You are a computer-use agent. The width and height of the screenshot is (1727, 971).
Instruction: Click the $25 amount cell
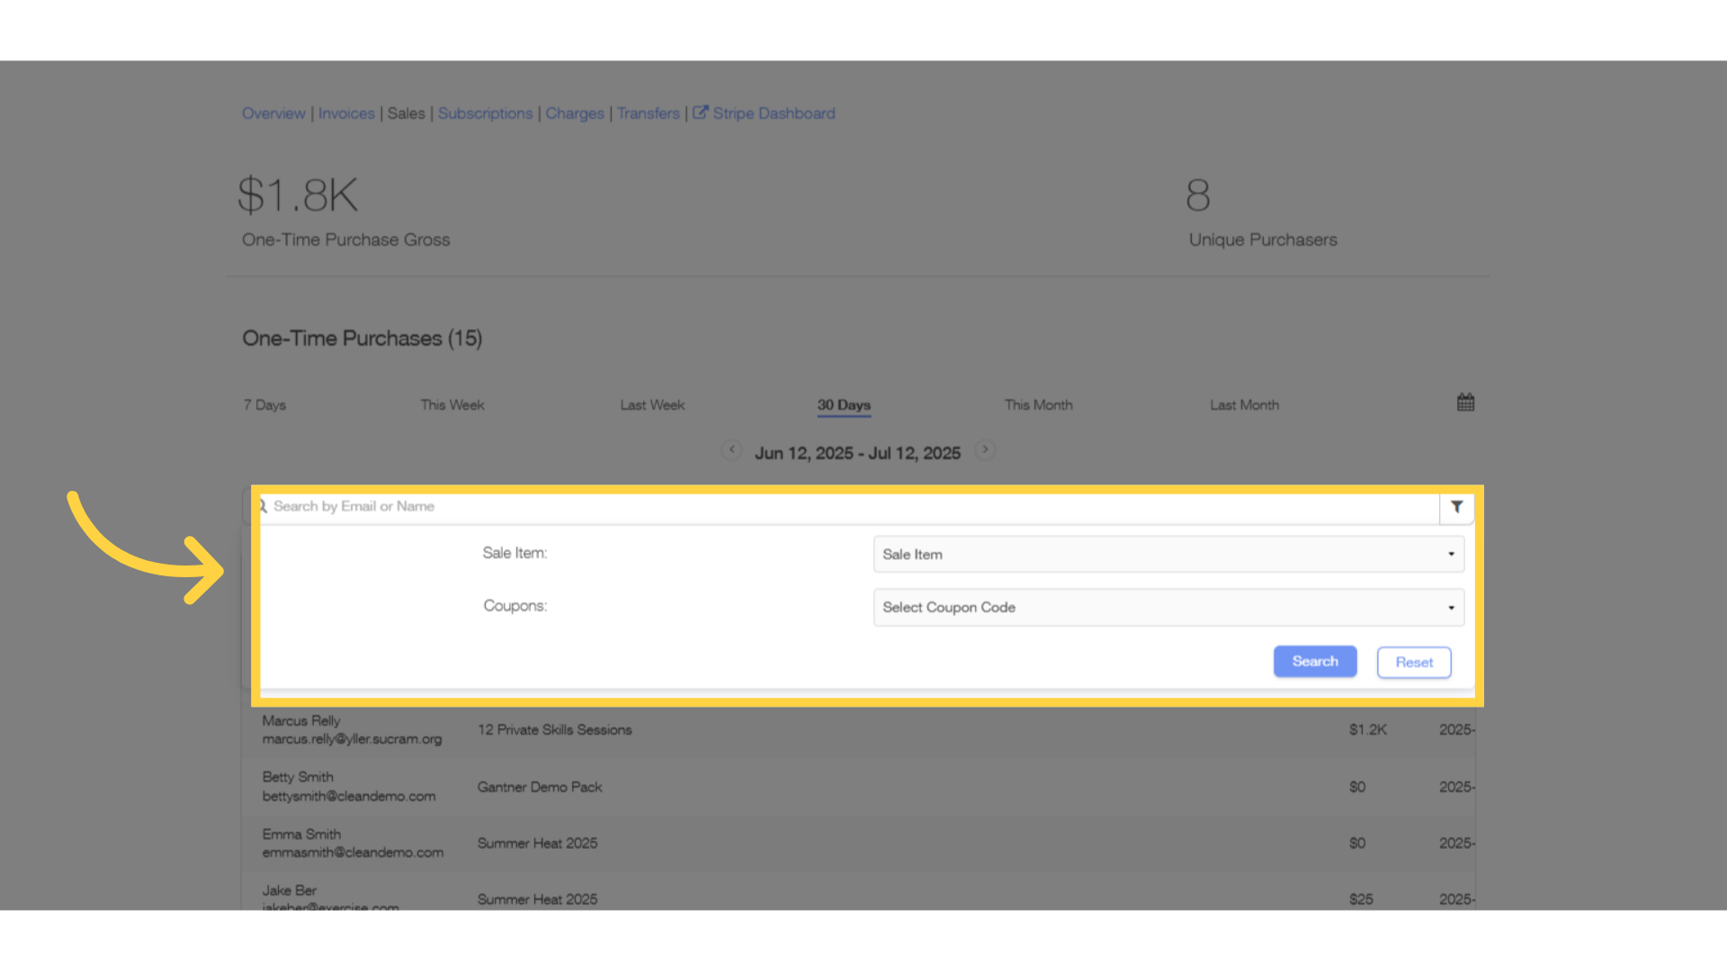(1361, 899)
